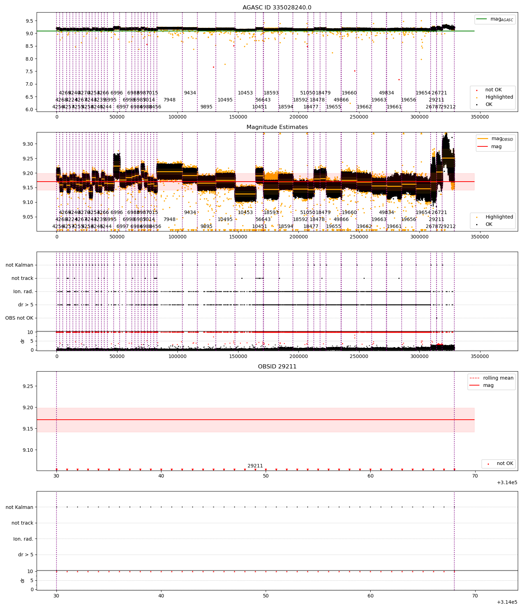
Task: Click the 'AGASC ID 335028240.0' plot title
Action: 277,8
